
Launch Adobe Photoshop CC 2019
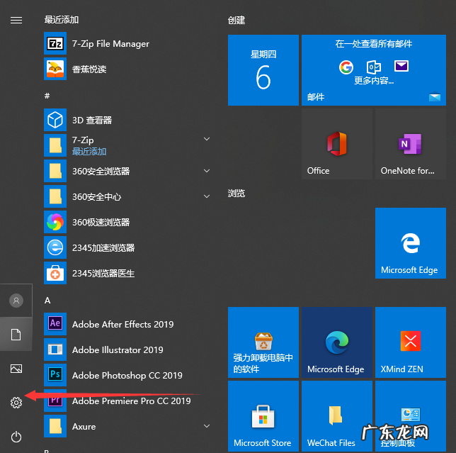127,376
